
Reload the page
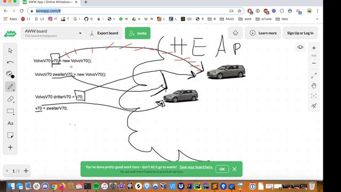pyautogui.click(x=21, y=11)
